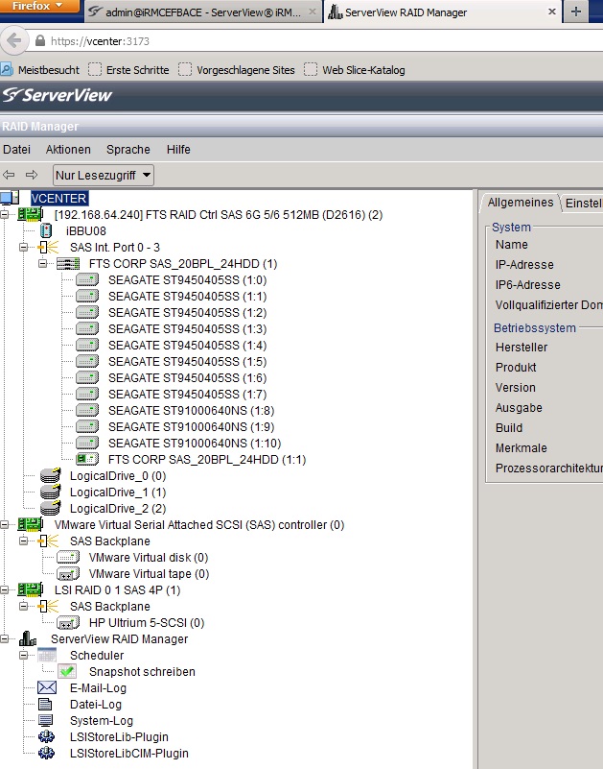Image resolution: width=603 pixels, height=769 pixels.
Task: Click the System-Log monitor icon
Action: tap(46, 721)
